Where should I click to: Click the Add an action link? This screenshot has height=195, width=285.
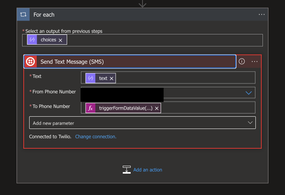[x=148, y=170]
